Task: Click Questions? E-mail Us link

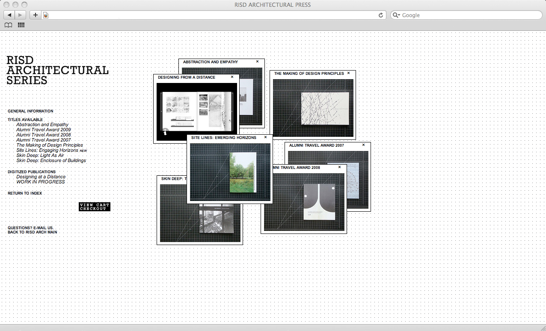Action: click(x=30, y=228)
